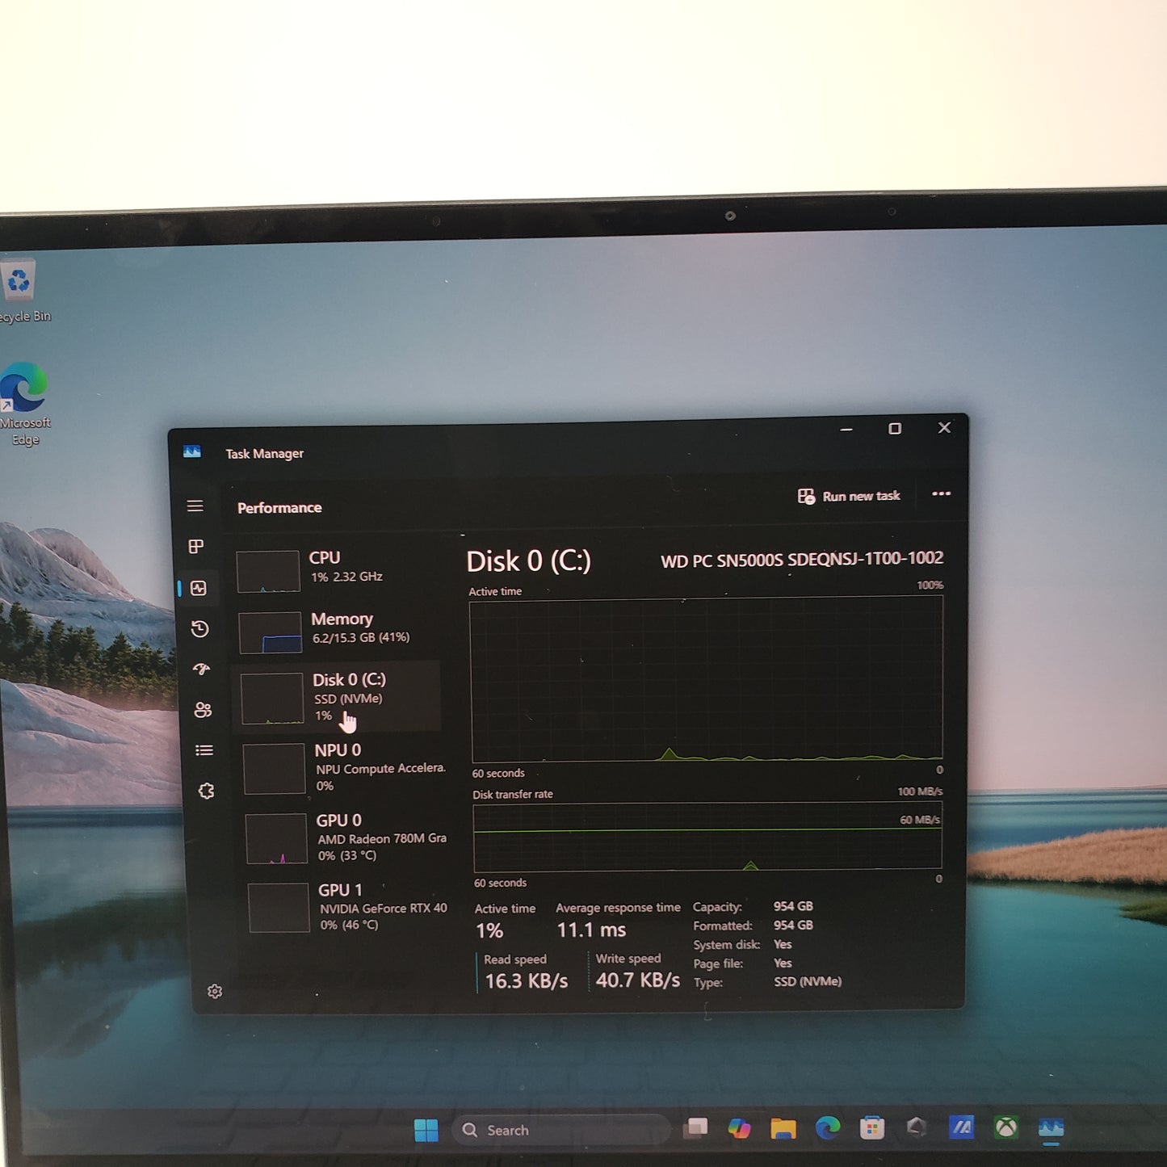Click the GPU 1 mini graph thumbnail
Screen dimensions: 1167x1167
279,908
